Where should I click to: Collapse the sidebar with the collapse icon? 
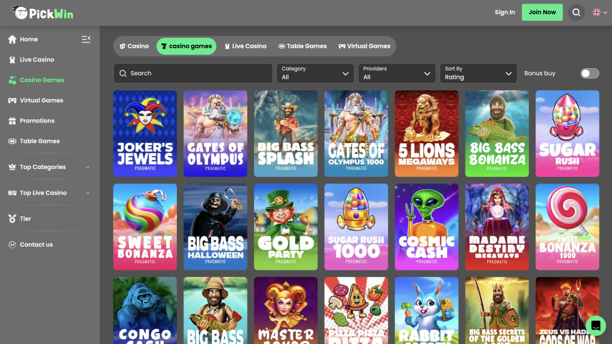coord(86,39)
